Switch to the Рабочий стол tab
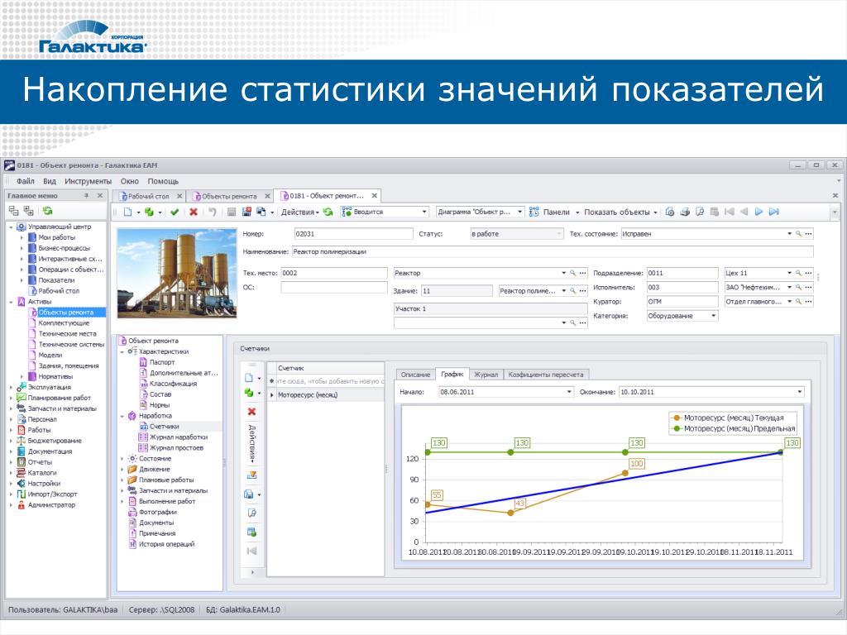847x635 pixels. point(149,196)
